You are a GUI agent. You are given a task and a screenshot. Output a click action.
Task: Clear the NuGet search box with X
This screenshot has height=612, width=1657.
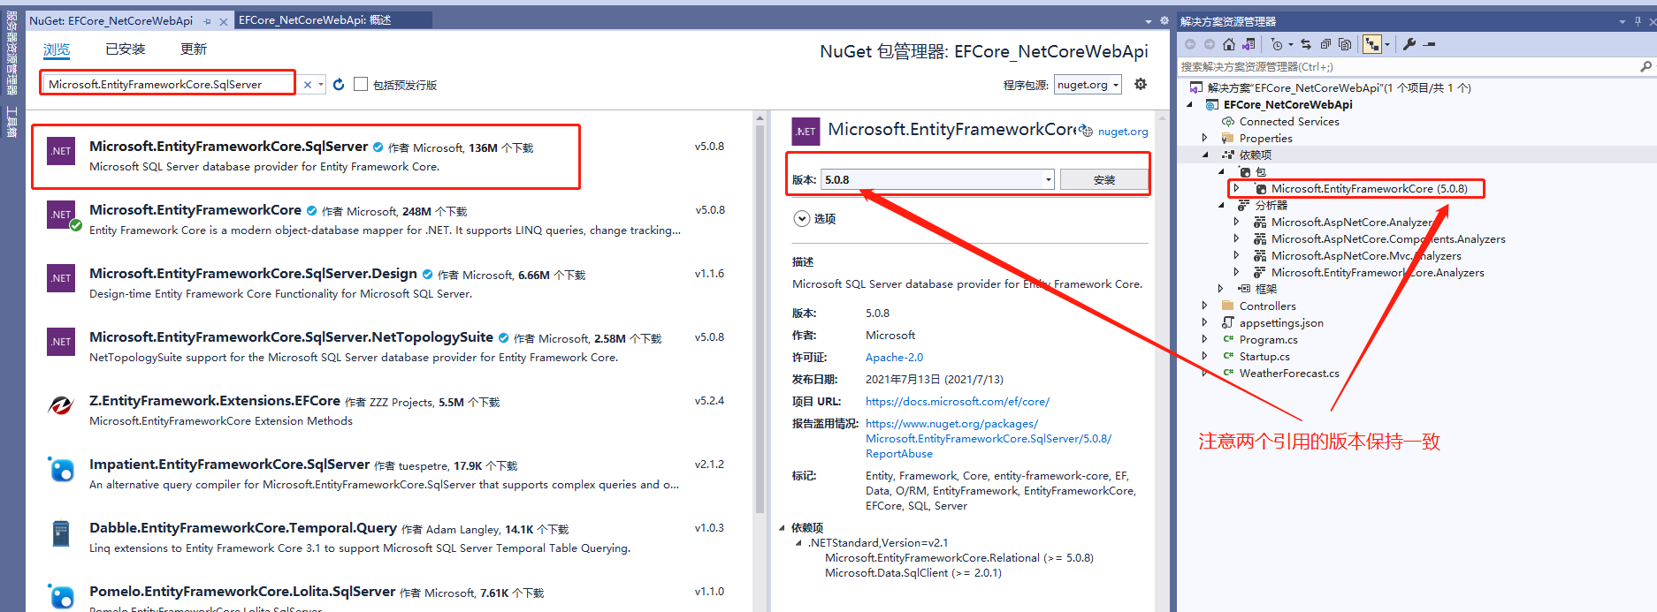[308, 85]
